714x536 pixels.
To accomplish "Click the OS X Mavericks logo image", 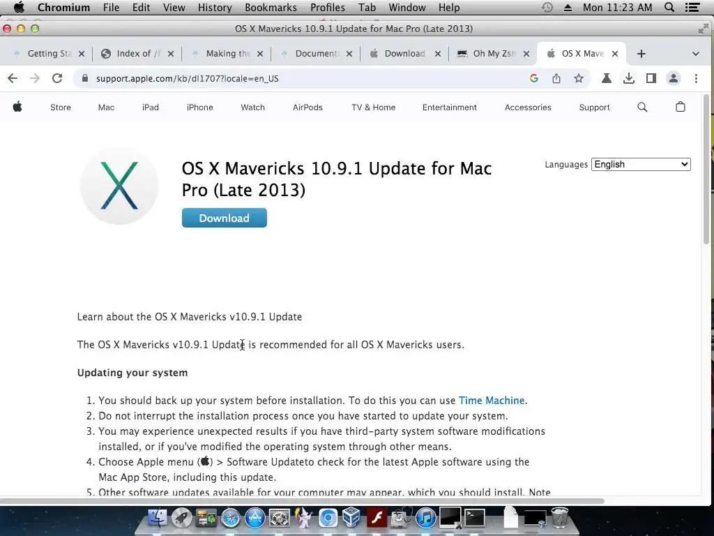I will pos(119,186).
